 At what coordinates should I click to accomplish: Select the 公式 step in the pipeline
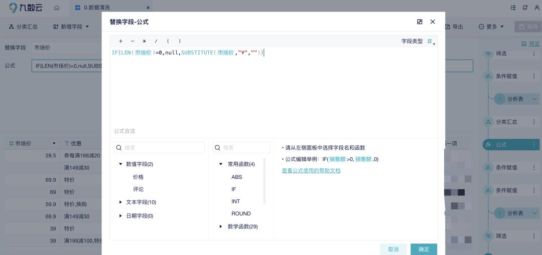511,145
